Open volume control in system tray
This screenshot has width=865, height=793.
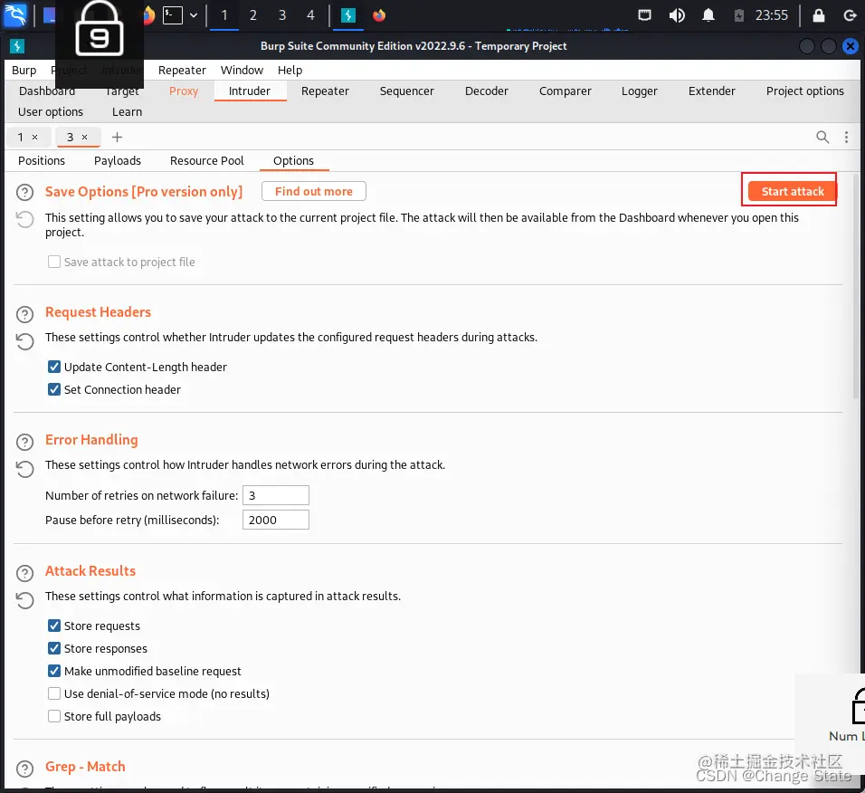pos(677,14)
